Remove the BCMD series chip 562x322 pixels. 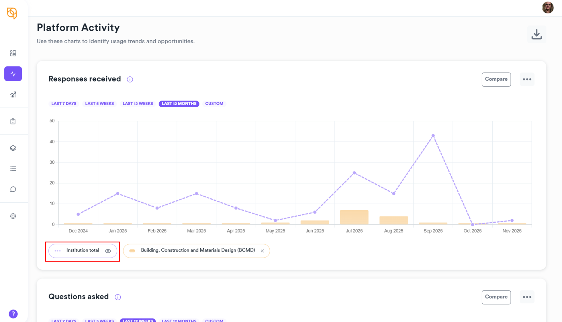(262, 251)
